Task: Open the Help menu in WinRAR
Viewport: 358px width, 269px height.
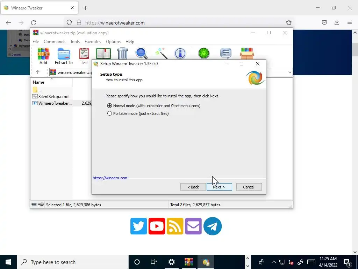Action: pos(130,42)
